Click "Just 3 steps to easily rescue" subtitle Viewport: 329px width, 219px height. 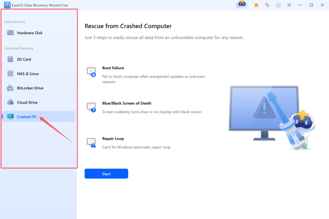pos(164,38)
